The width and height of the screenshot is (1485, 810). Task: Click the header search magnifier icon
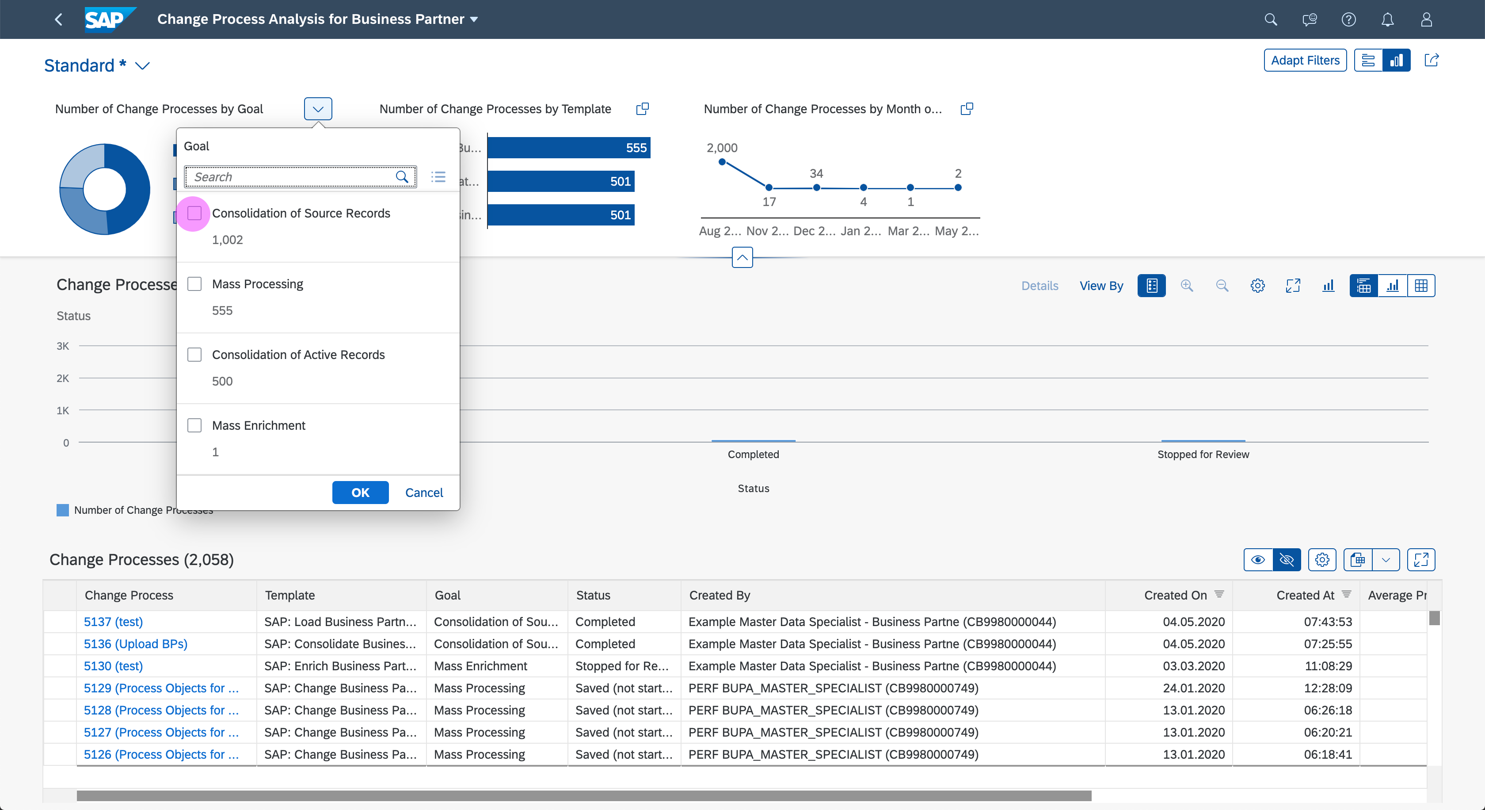tap(1271, 19)
